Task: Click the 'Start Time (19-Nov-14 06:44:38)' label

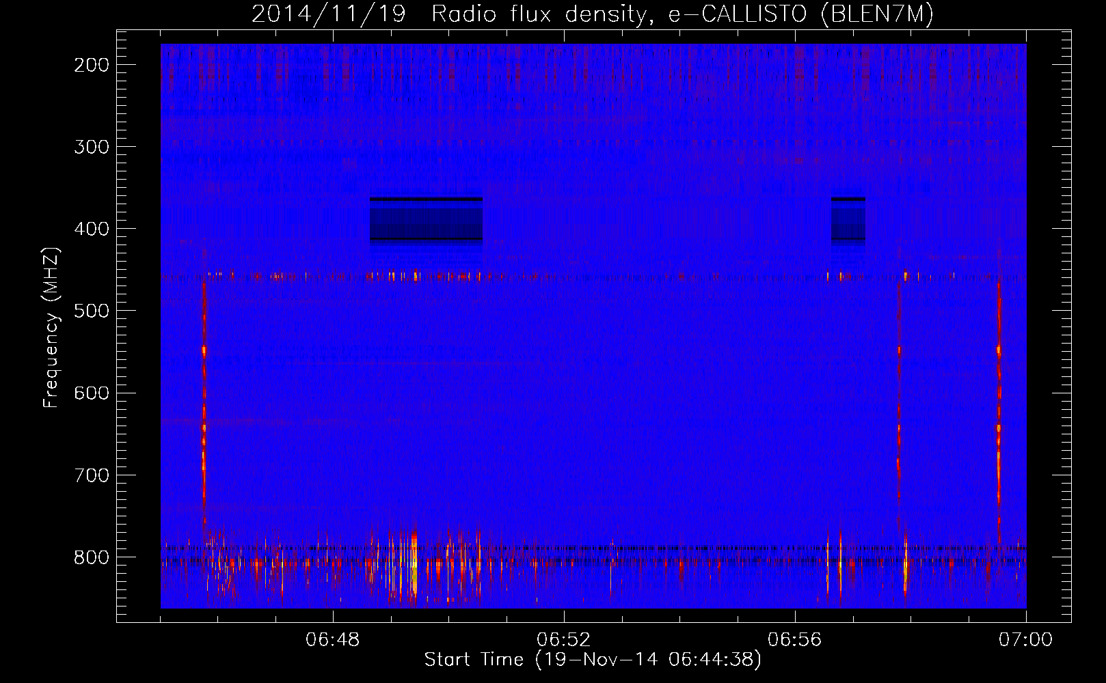Action: coord(593,660)
